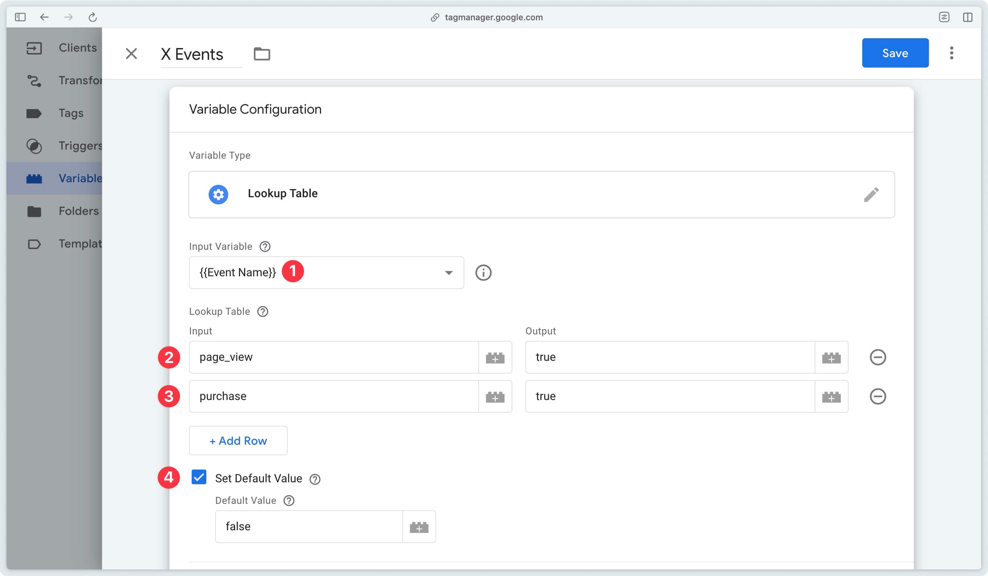Go to Tags in the sidebar

55,113
